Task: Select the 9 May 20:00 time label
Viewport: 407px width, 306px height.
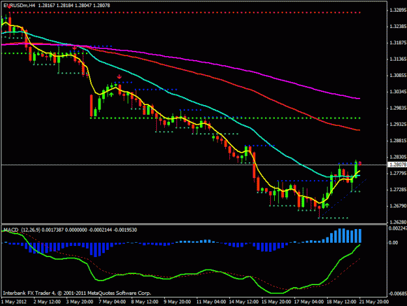Action: [177, 302]
